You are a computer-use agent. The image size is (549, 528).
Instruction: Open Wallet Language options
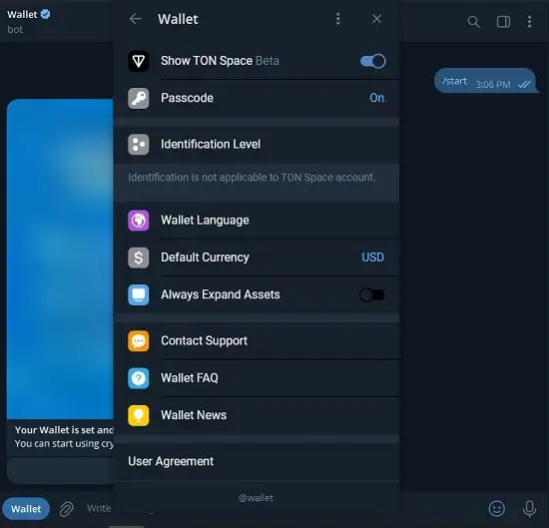[257, 221]
